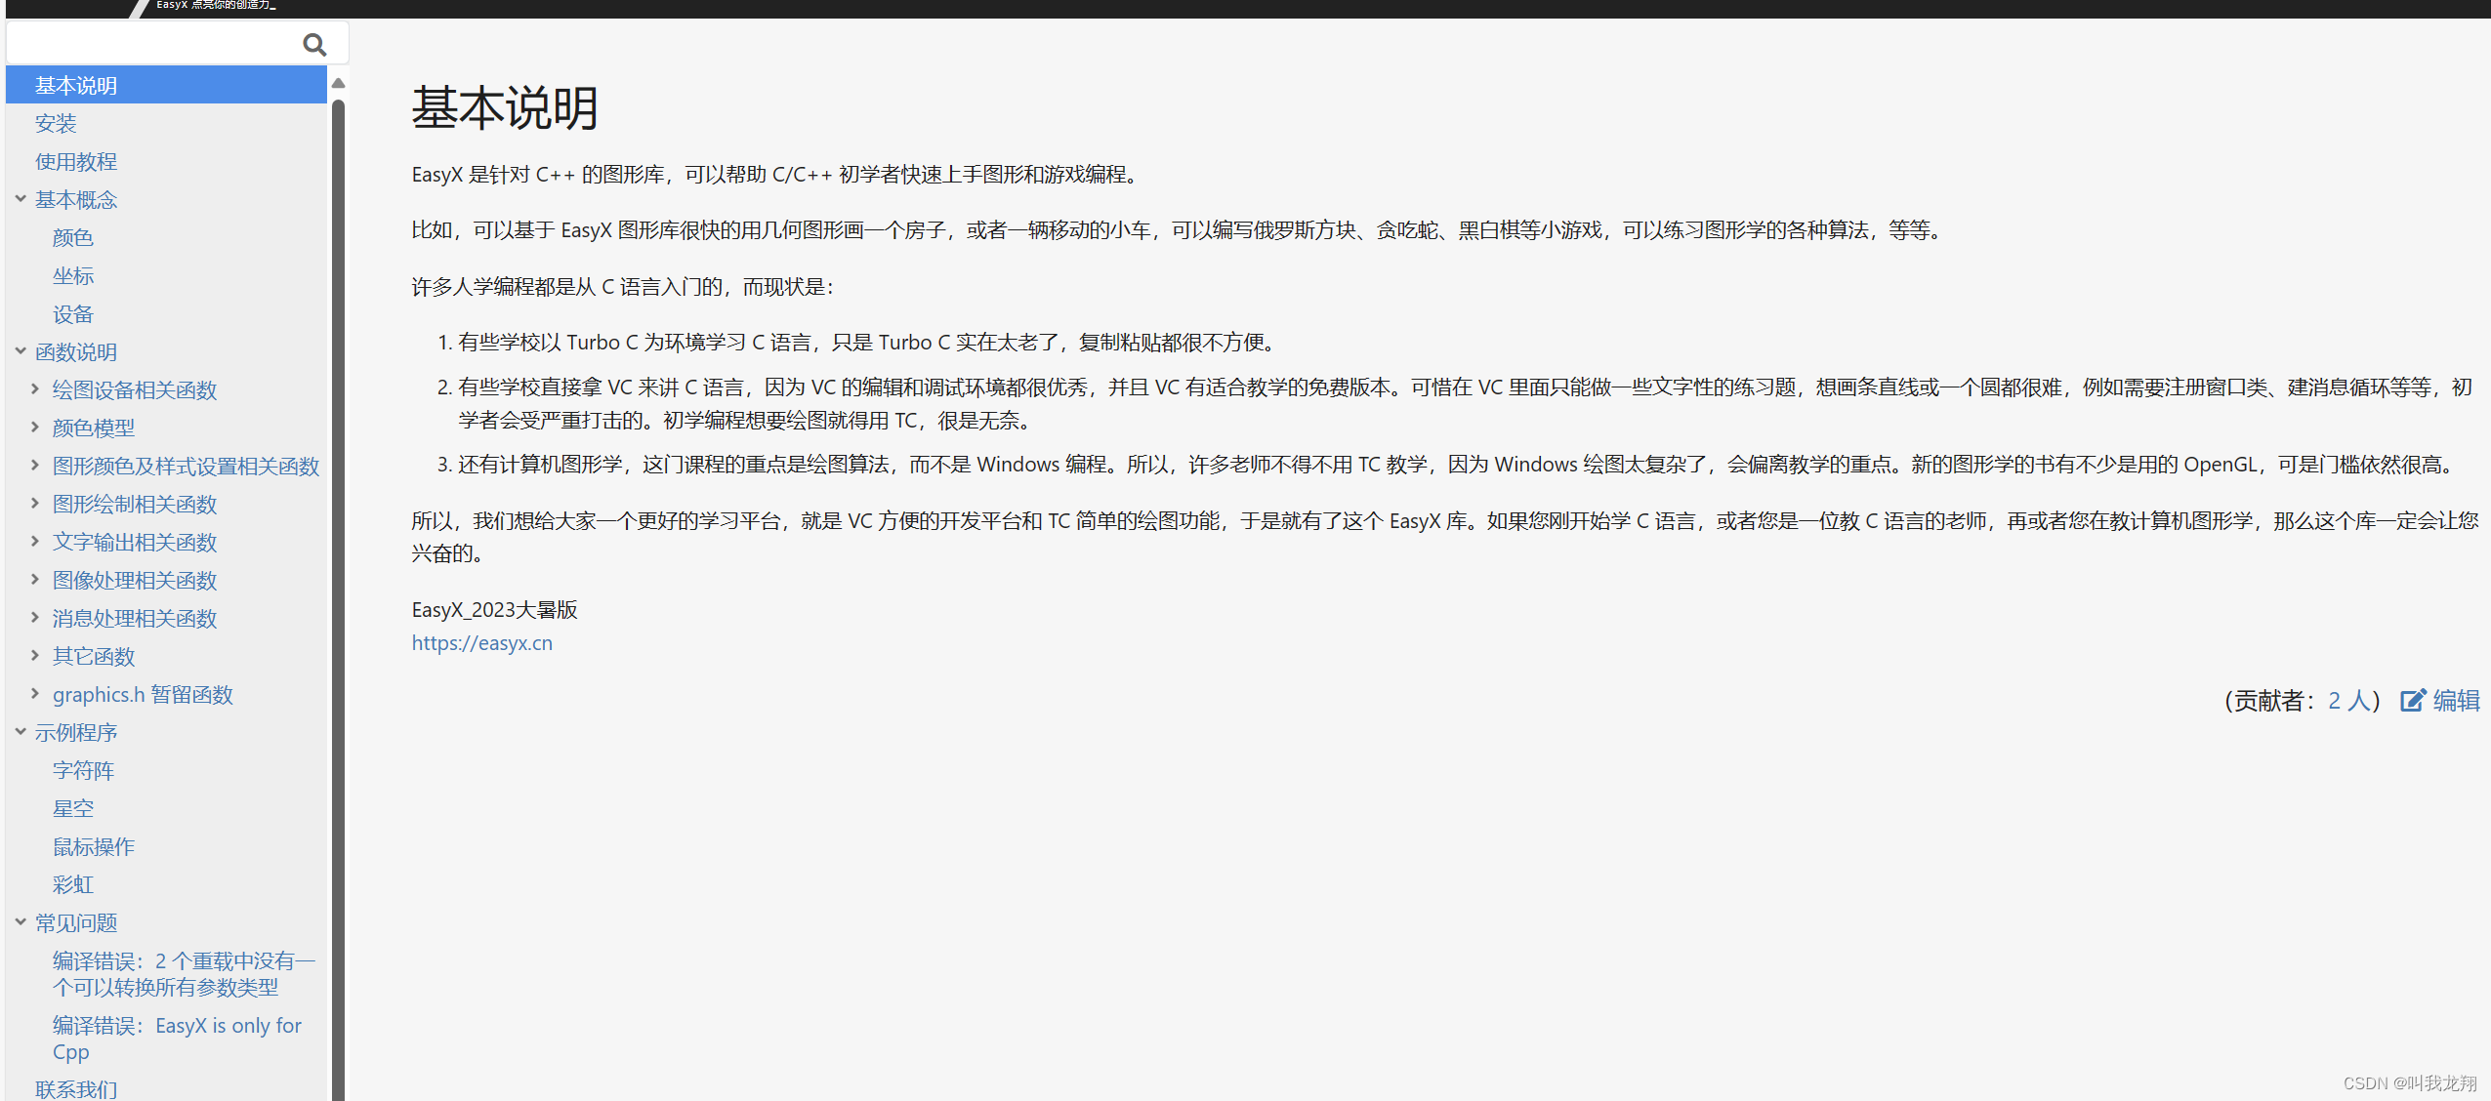The width and height of the screenshot is (2491, 1101).
Task: Click the search magnifier icon
Action: (314, 44)
